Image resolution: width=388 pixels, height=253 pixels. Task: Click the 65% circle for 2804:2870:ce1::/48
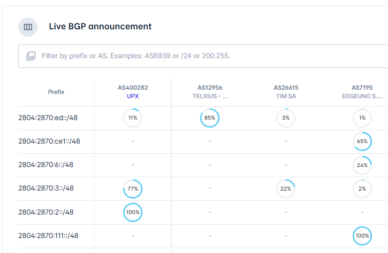pyautogui.click(x=362, y=141)
